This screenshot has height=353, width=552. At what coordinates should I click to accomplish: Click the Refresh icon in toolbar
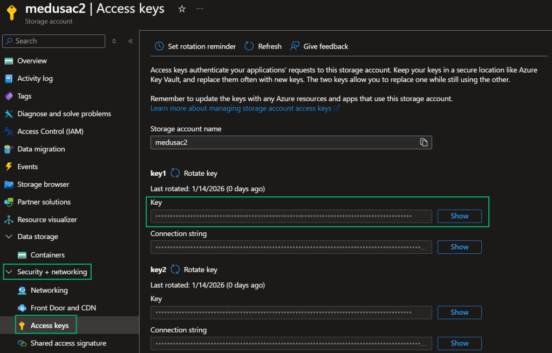click(249, 46)
